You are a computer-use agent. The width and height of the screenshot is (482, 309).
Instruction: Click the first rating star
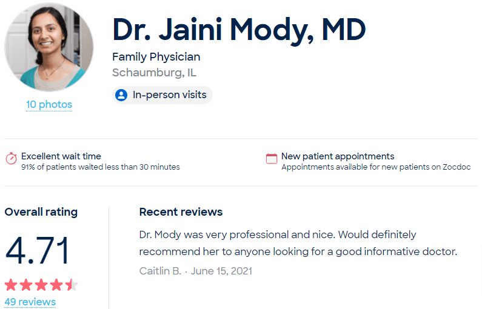[11, 285]
